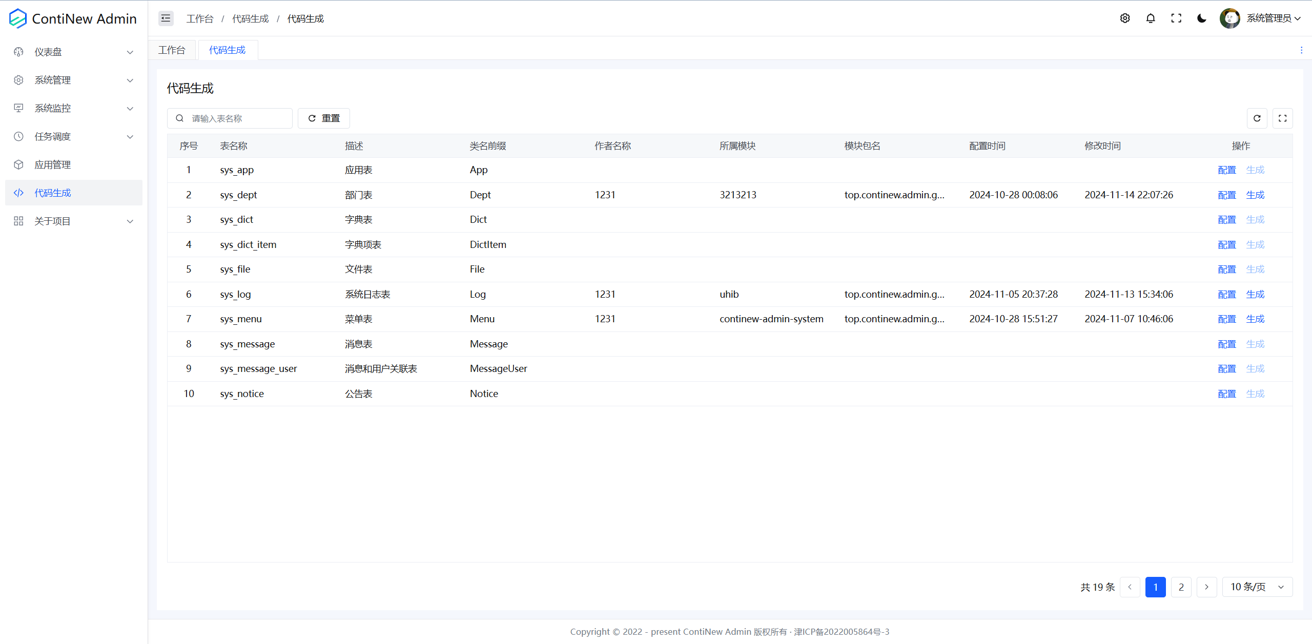
Task: Open the settings gear in header
Action: coord(1124,18)
